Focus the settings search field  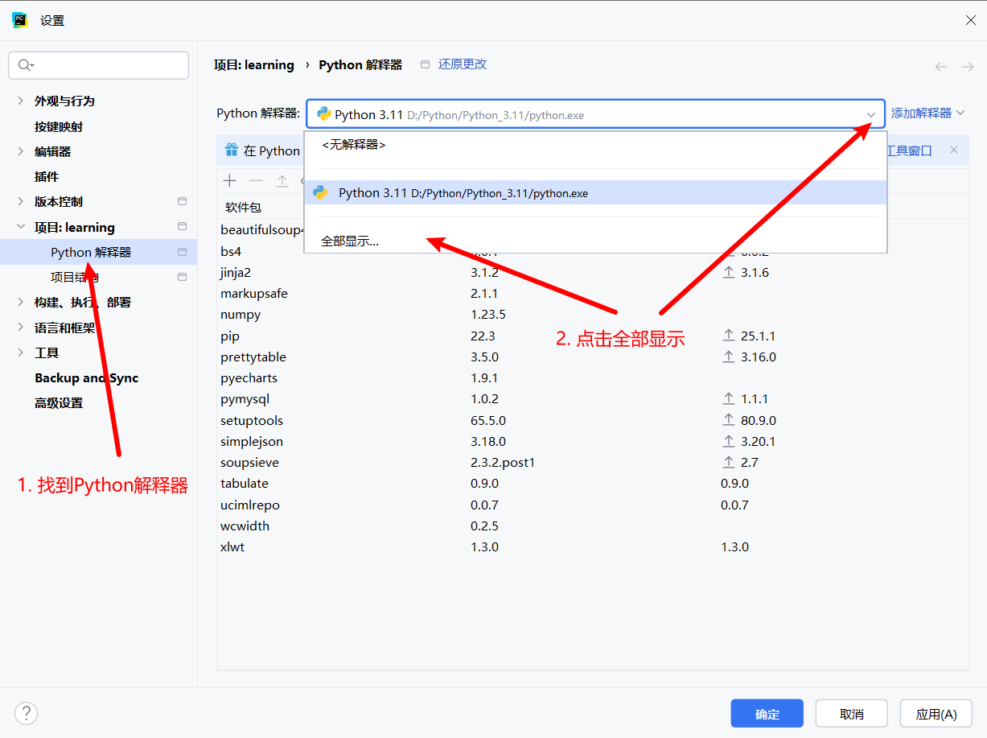tap(98, 65)
